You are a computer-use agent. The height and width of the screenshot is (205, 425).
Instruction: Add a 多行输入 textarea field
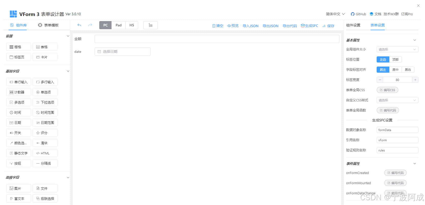pos(45,82)
